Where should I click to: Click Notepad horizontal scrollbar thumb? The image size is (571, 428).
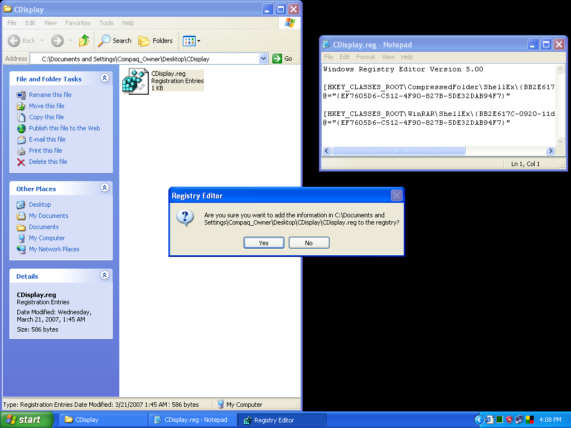(x=398, y=150)
